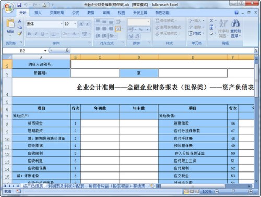Toggle Bold formatting button

point(29,34)
